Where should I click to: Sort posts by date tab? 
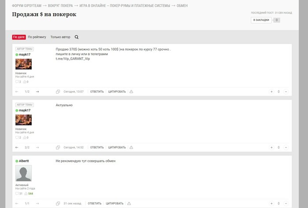[19, 37]
